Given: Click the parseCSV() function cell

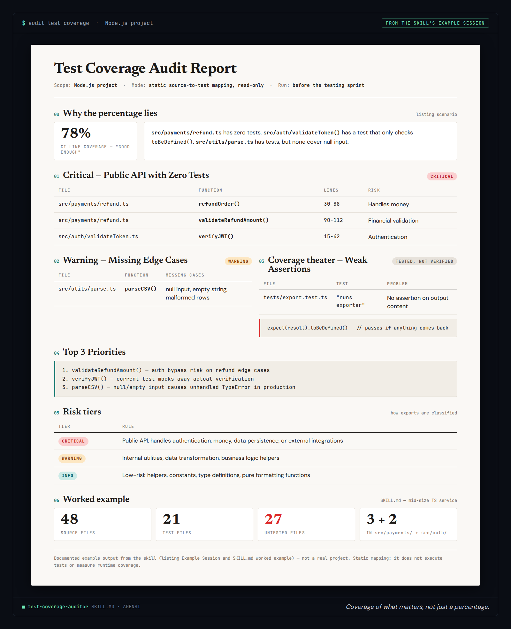Looking at the screenshot, I should click(141, 289).
